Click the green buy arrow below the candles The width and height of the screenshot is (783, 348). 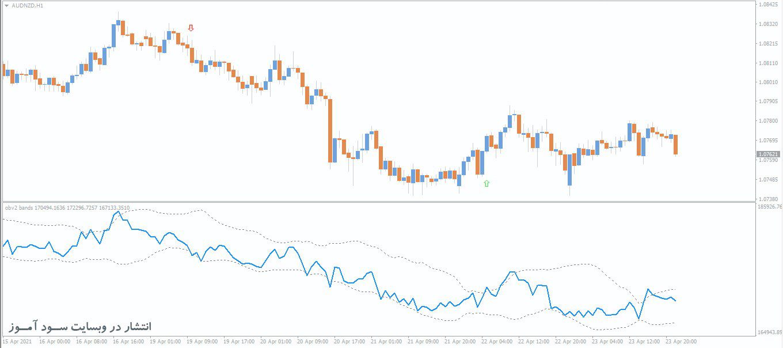486,183
